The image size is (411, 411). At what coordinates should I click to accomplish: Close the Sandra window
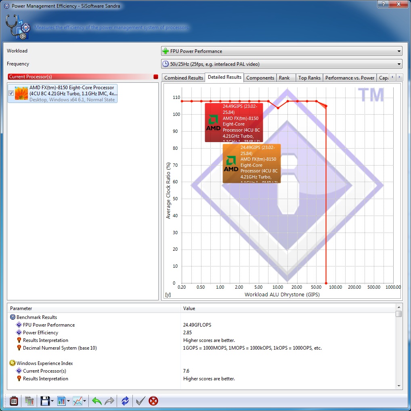398,4
